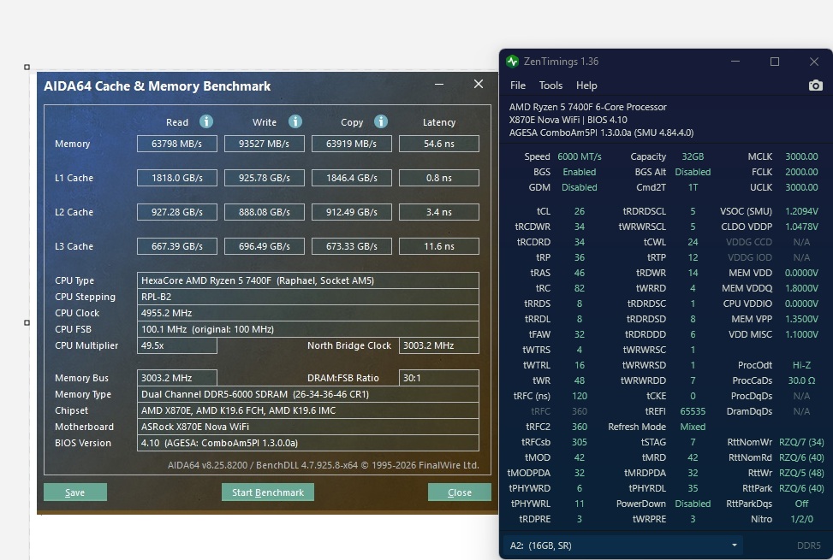This screenshot has height=560, width=833.
Task: Maximize the ZenTimings window
Action: (x=775, y=62)
